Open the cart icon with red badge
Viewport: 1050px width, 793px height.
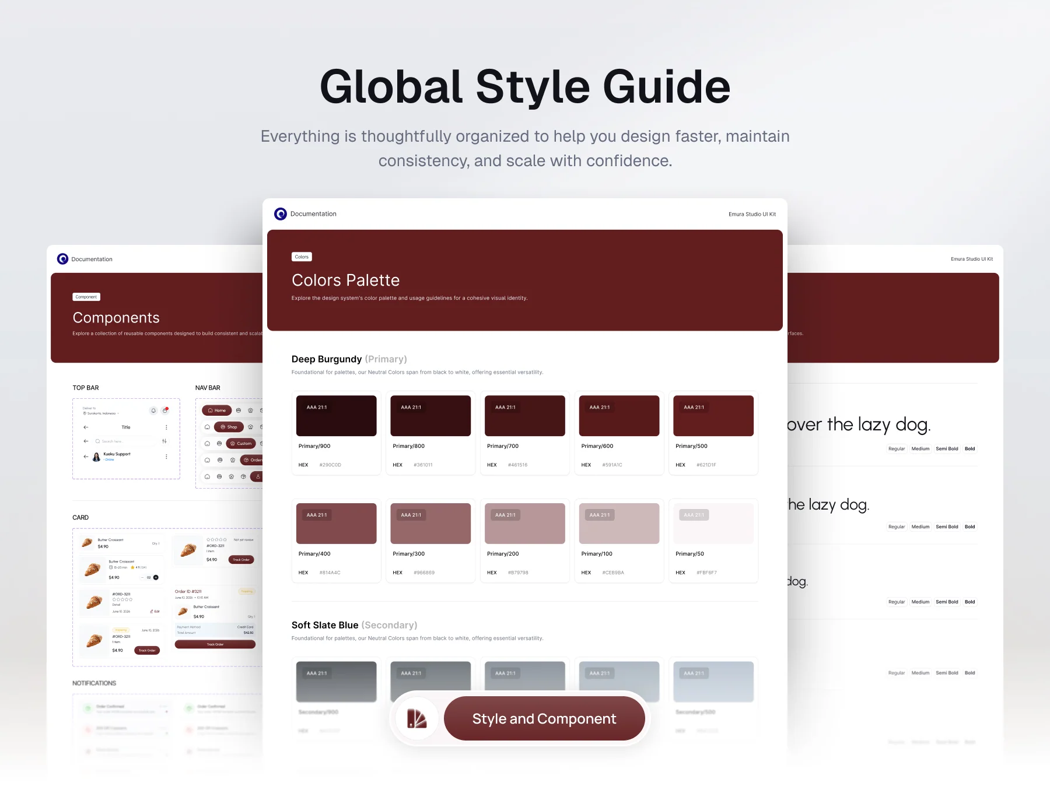(165, 410)
